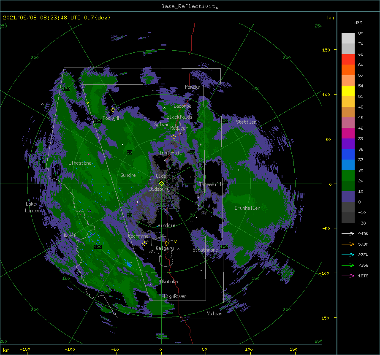
Task: Click the Didsbury label
Action: tap(160, 189)
